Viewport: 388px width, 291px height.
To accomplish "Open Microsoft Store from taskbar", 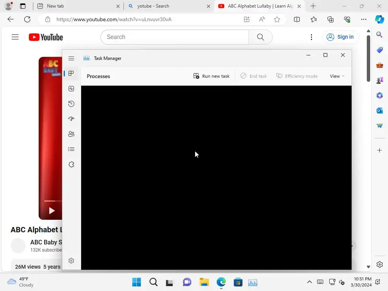I will 238,282.
